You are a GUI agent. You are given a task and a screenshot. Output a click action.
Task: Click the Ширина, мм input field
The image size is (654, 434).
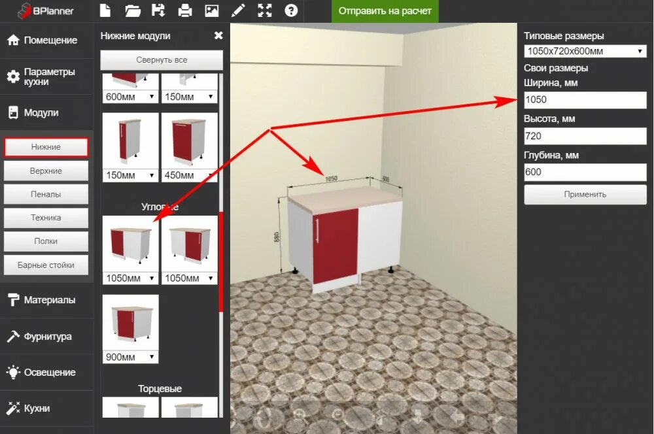pyautogui.click(x=585, y=100)
